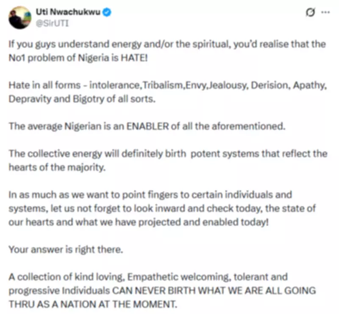Click the paragraph starting with 'If you guys understand energy'
This screenshot has width=339, height=314.
(x=167, y=44)
